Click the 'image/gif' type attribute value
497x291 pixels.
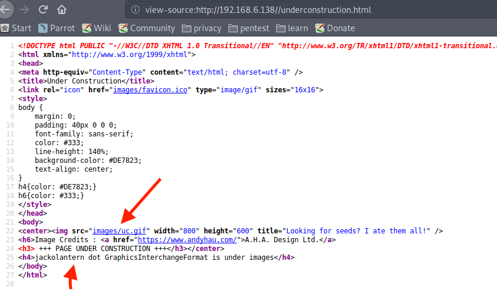coord(238,90)
